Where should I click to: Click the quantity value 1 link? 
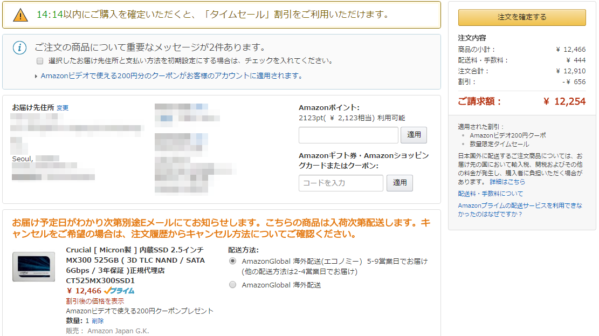(87, 321)
